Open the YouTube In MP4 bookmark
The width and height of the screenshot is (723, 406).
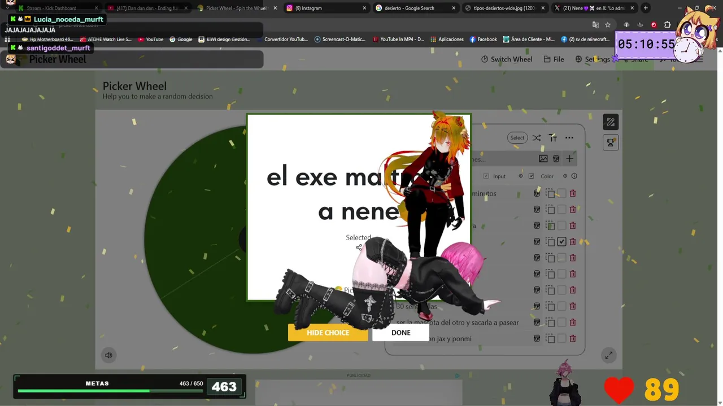click(x=398, y=39)
